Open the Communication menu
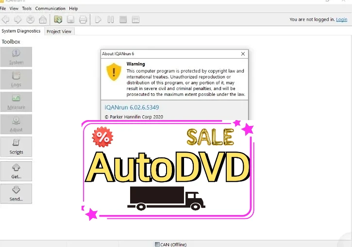Image resolution: width=352 pixels, height=247 pixels. click(50, 9)
